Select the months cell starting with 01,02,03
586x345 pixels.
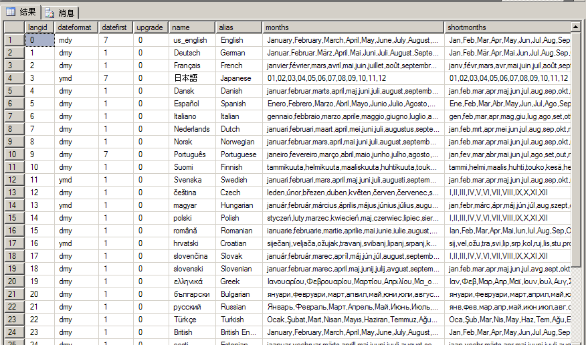coord(353,78)
